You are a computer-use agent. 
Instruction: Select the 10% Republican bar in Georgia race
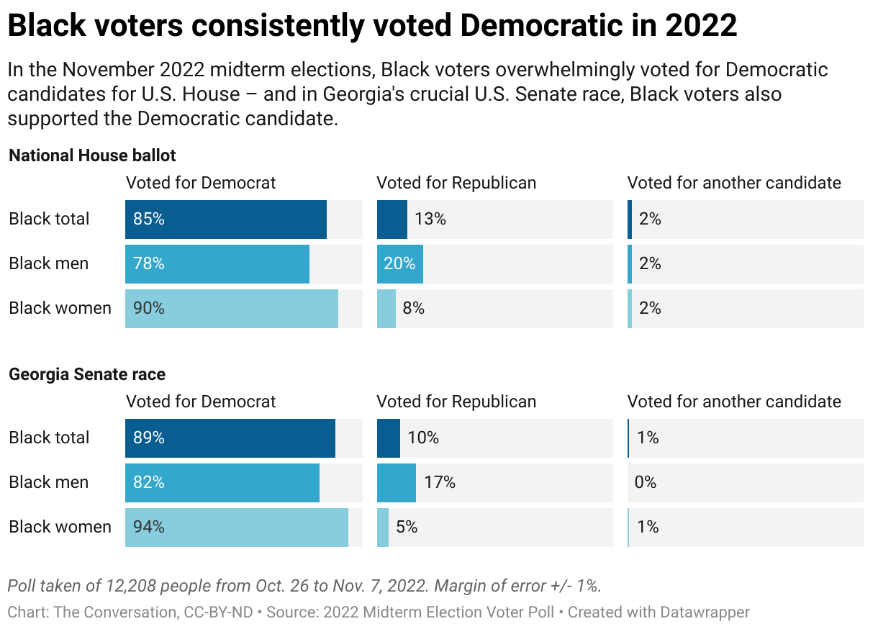point(389,438)
